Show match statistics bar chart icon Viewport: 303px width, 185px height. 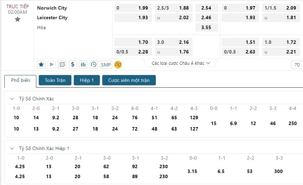click(83, 65)
